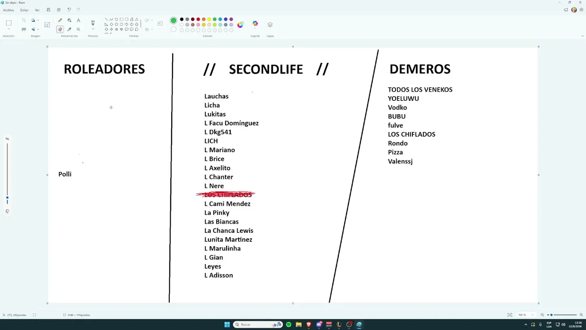
Task: Expand the Rotate options dropdown arrow
Action: (x=38, y=20)
